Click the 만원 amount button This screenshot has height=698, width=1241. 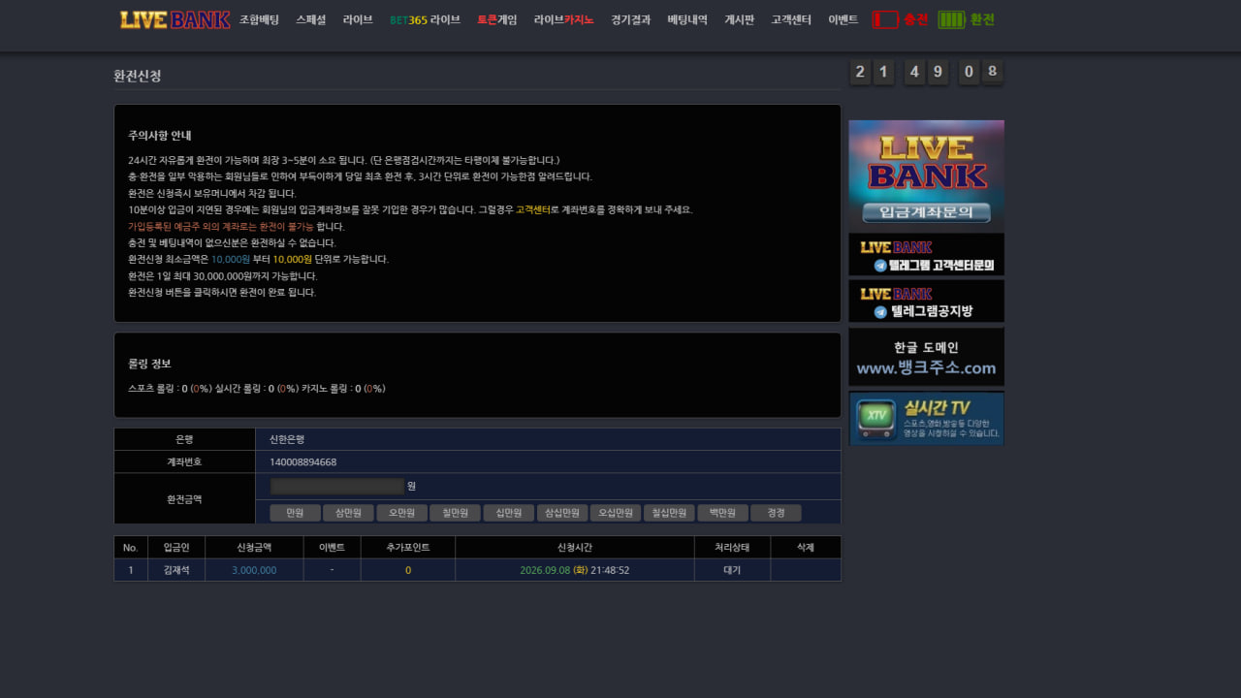(x=295, y=513)
